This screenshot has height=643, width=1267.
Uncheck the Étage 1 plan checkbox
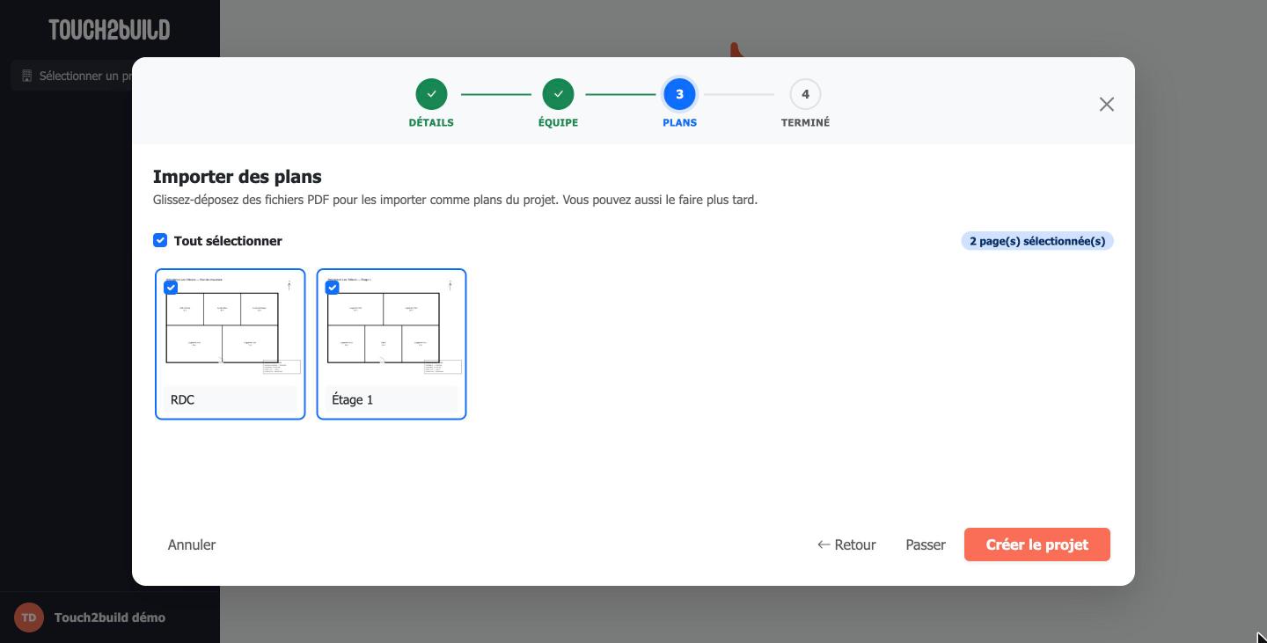point(332,287)
